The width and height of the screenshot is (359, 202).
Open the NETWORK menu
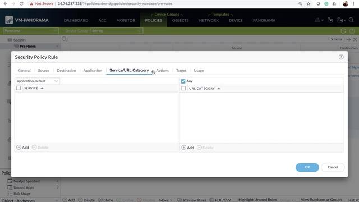[x=209, y=20]
